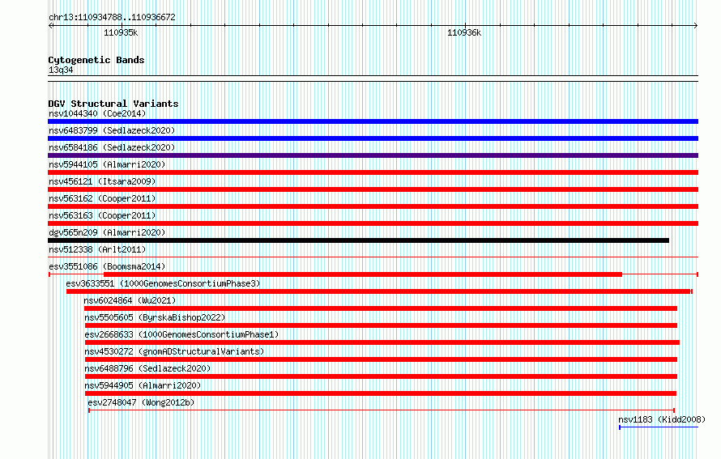Open variant esv3551086 (Boomsma2014) label

pyautogui.click(x=107, y=266)
